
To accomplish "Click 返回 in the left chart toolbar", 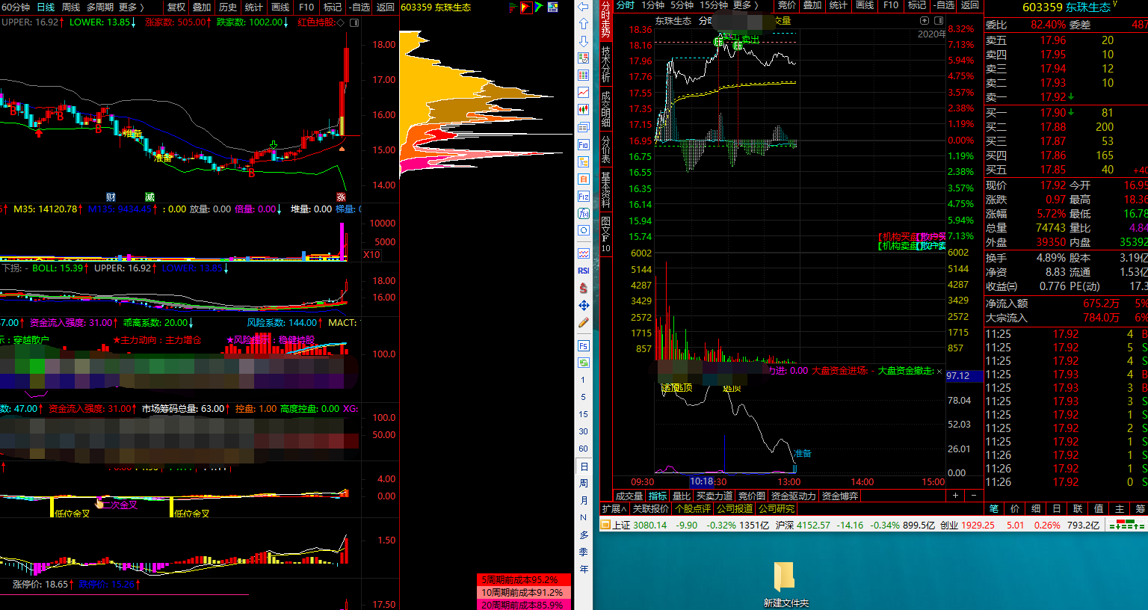I will [x=385, y=7].
